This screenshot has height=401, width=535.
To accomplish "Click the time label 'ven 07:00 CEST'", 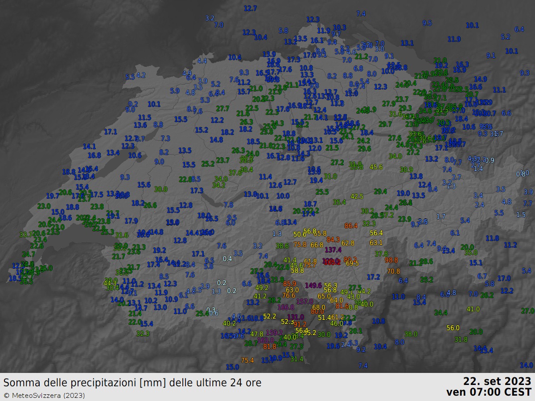I will click(489, 392).
